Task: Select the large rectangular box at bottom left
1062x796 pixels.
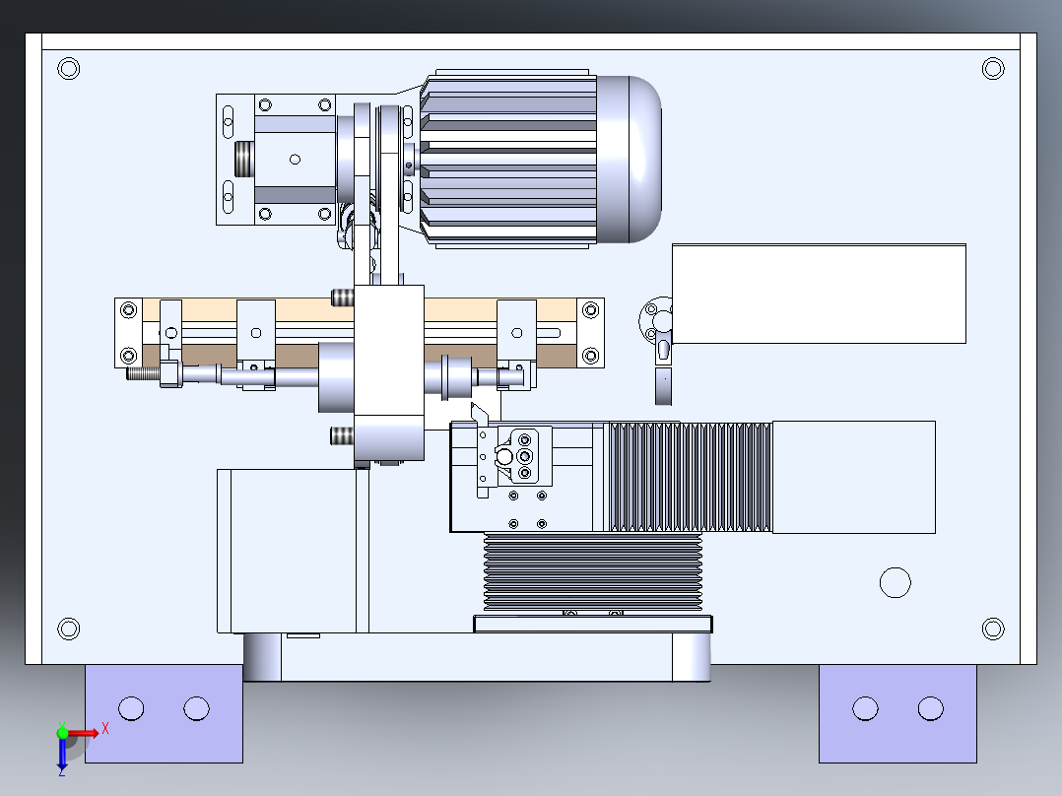Action: (293, 551)
